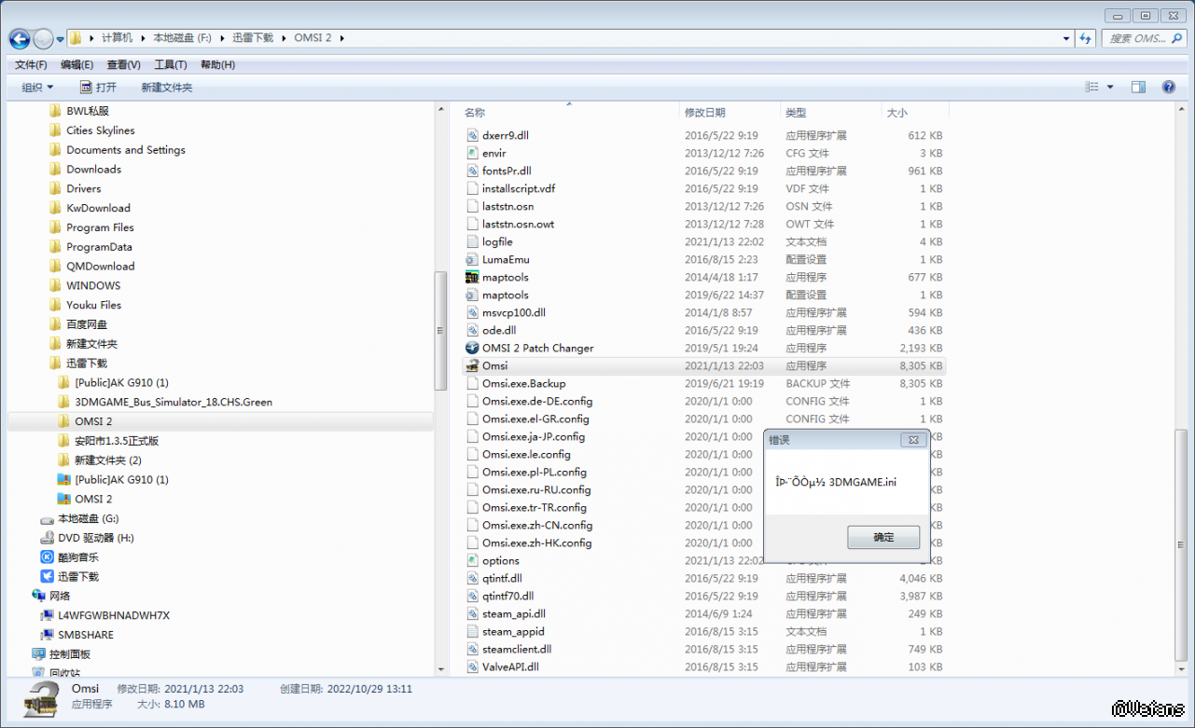The width and height of the screenshot is (1195, 728).
Task: Select the installscript.vdf file name
Action: 519,188
